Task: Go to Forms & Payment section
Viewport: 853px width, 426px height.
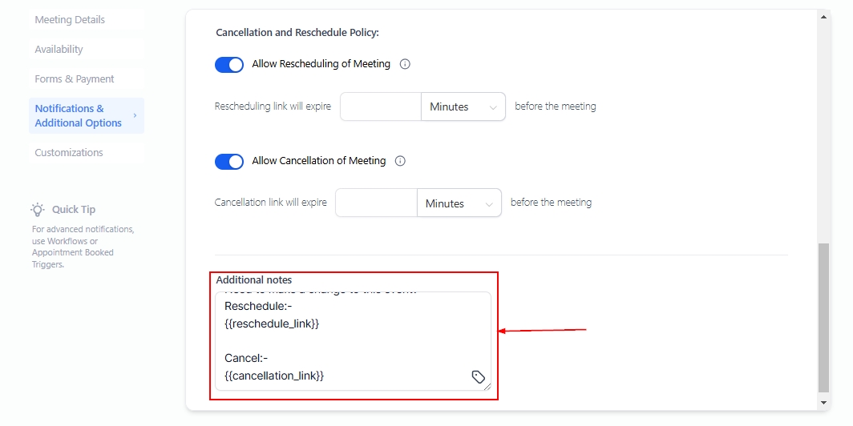Action: (75, 79)
